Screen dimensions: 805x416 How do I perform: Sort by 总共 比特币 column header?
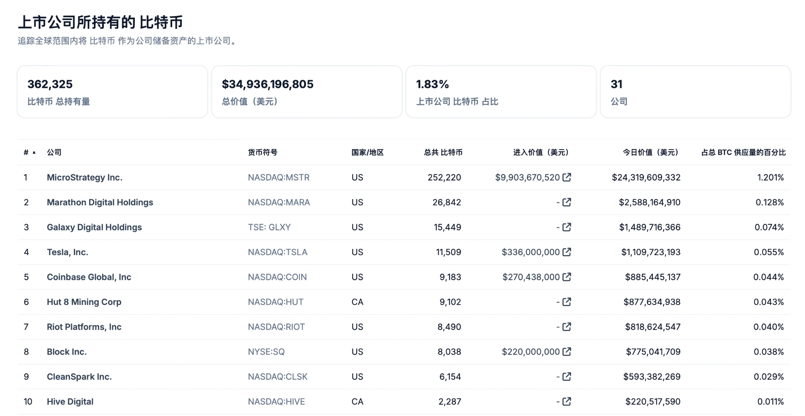point(443,152)
